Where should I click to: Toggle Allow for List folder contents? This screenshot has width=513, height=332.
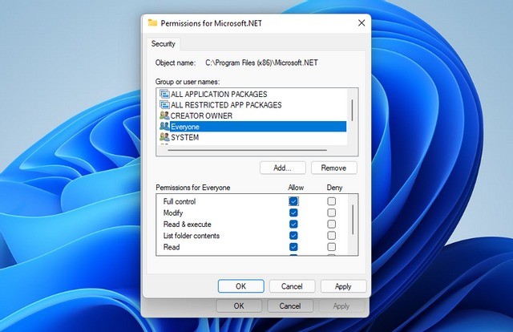tap(293, 236)
